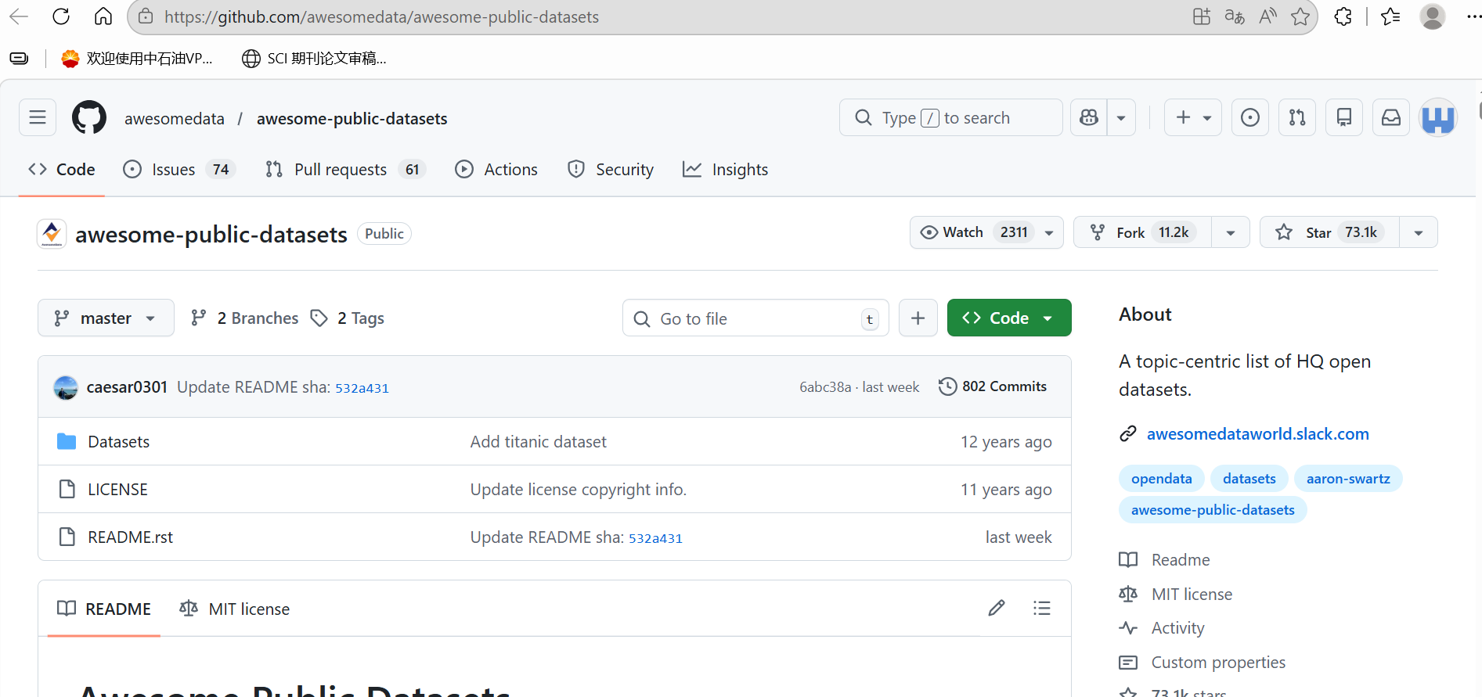Open the master branch selector dropdown
Image resolution: width=1482 pixels, height=697 pixels.
[106, 318]
